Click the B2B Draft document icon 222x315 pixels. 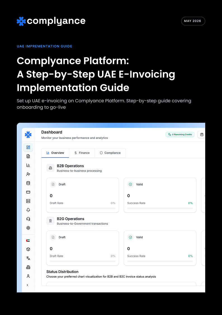pos(53,184)
